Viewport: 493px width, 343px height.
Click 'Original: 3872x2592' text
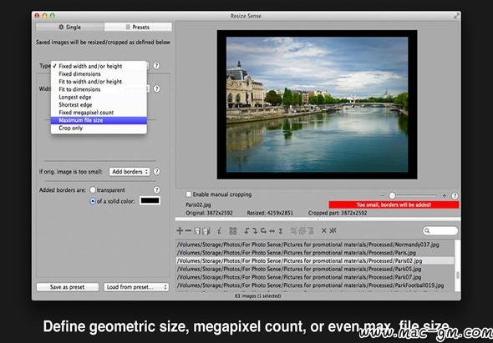(209, 213)
